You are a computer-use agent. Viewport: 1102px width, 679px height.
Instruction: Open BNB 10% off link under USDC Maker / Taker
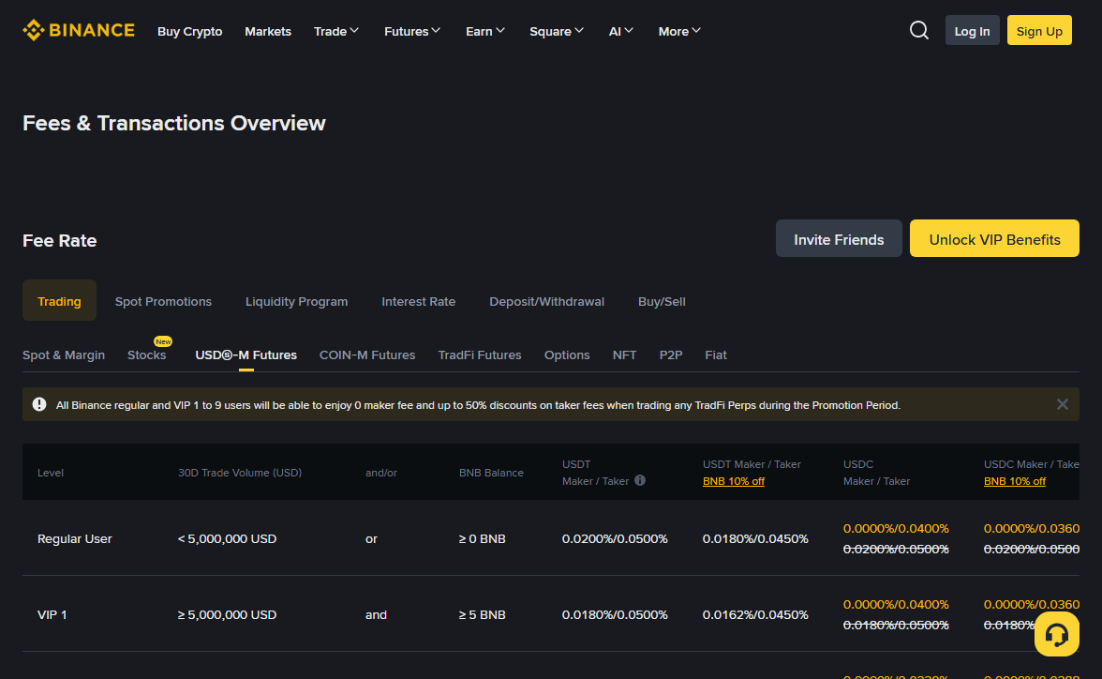pyautogui.click(x=1014, y=481)
